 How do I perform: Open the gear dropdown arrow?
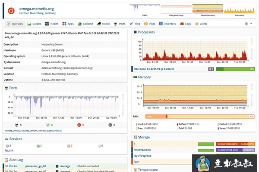tap(251, 24)
